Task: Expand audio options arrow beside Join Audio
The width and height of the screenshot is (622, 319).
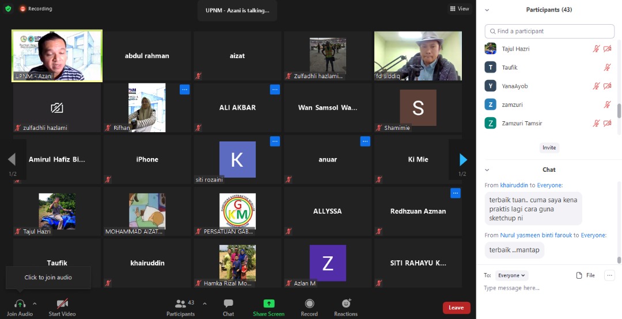Action: tap(35, 303)
